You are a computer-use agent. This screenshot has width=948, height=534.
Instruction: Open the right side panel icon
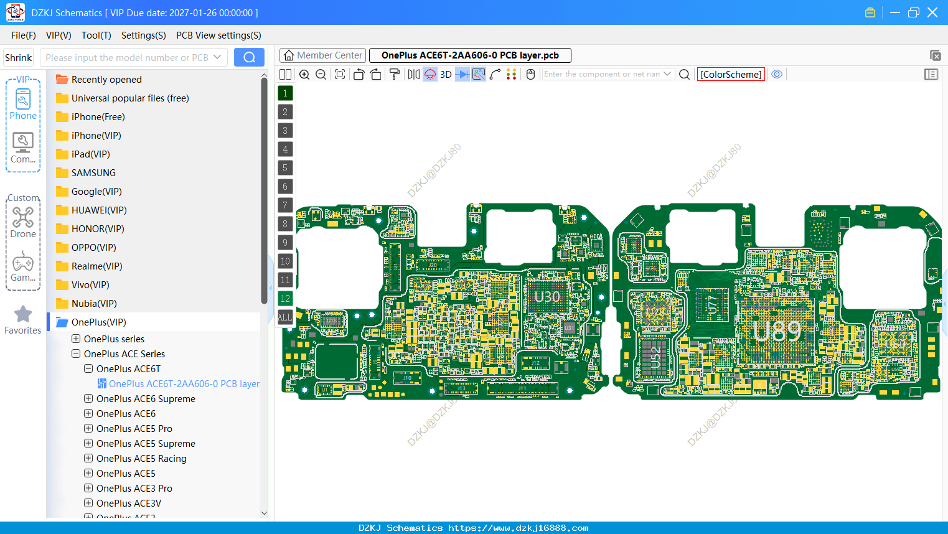point(931,74)
